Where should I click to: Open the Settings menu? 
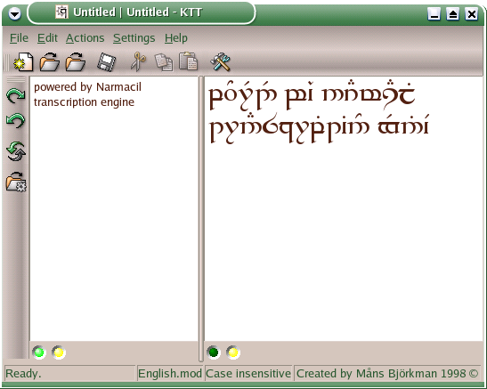pos(134,38)
